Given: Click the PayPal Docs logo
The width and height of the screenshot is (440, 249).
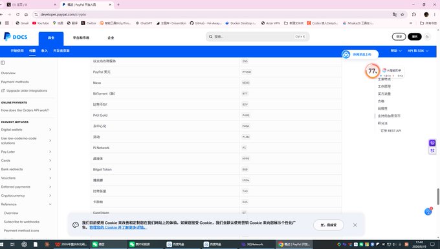Looking at the screenshot, I should (x=16, y=37).
